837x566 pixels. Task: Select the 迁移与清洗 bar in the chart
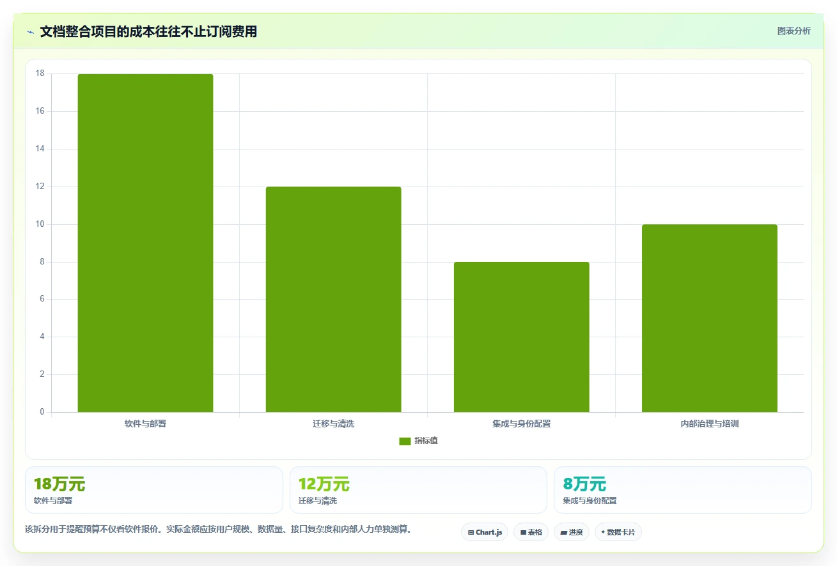[x=333, y=299]
